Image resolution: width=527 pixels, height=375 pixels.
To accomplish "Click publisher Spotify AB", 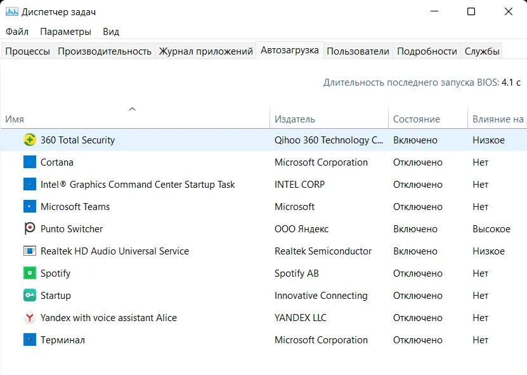I will [296, 273].
